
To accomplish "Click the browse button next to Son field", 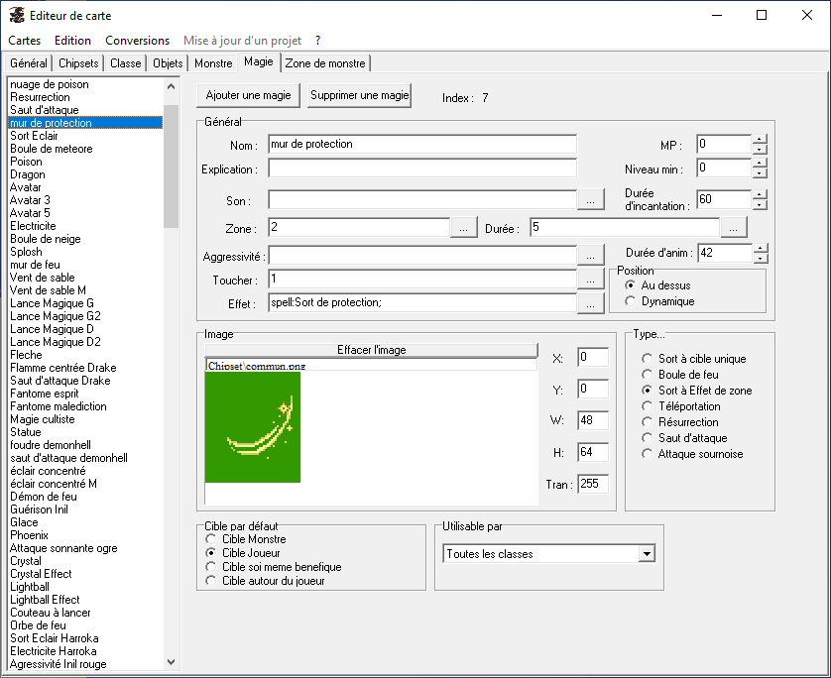I will point(590,200).
